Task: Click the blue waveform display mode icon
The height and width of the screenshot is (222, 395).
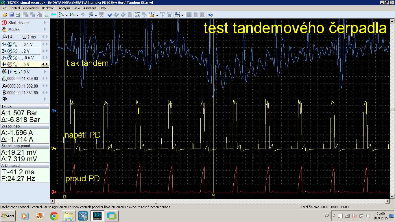Action: pos(91,15)
